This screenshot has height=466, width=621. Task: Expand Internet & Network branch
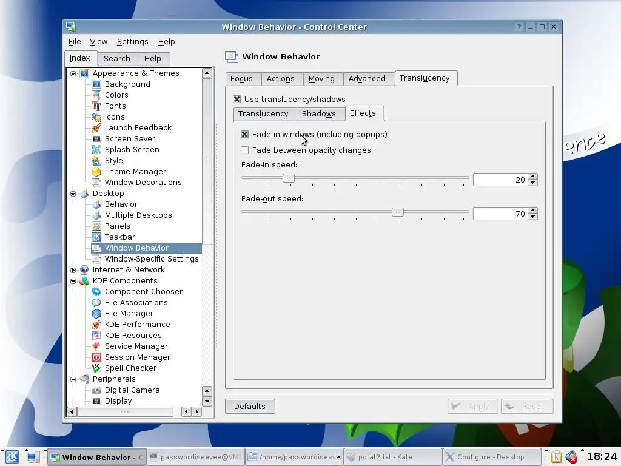coord(73,270)
